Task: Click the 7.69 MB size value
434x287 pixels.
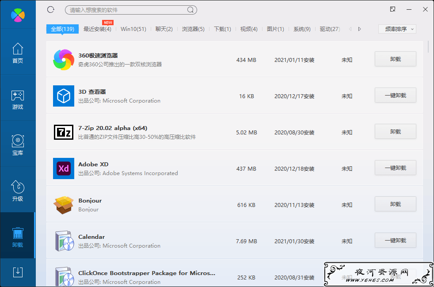Action: [x=247, y=241]
